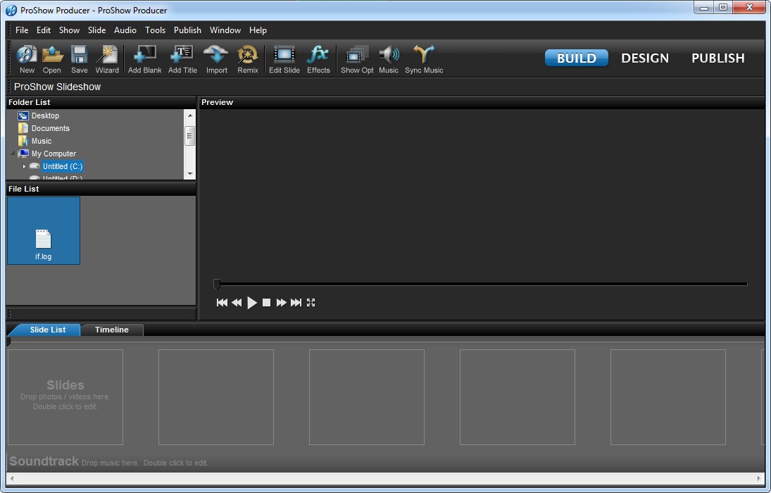The height and width of the screenshot is (493, 771).
Task: Open the Audio menu
Action: pyautogui.click(x=125, y=30)
